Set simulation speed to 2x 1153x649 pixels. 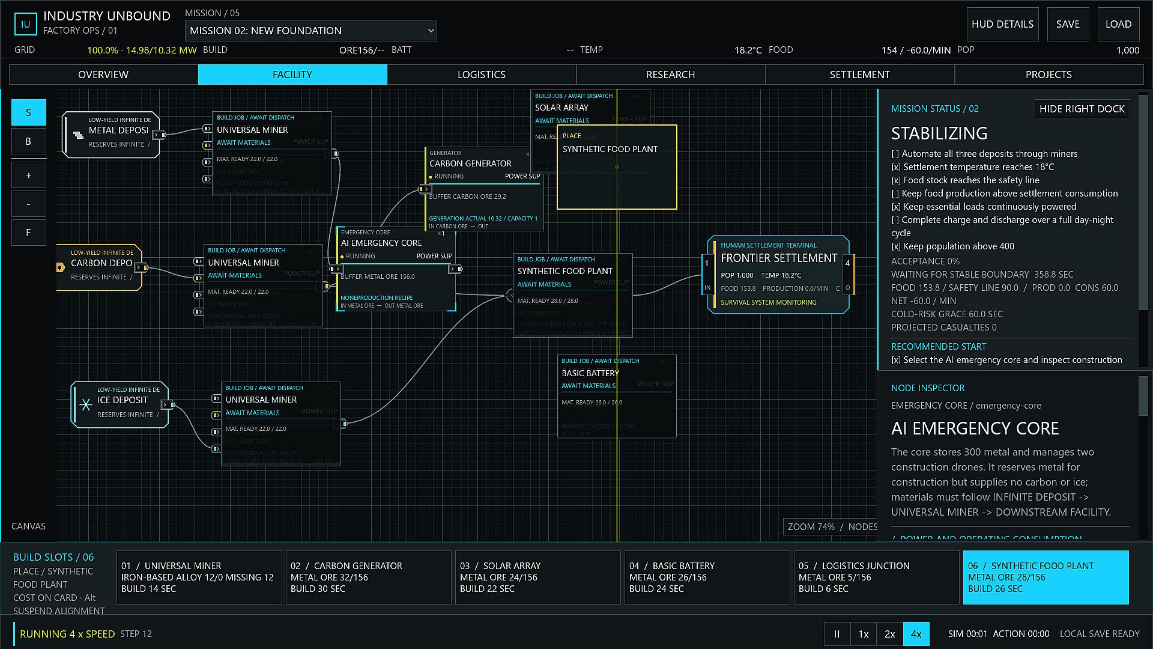point(890,634)
